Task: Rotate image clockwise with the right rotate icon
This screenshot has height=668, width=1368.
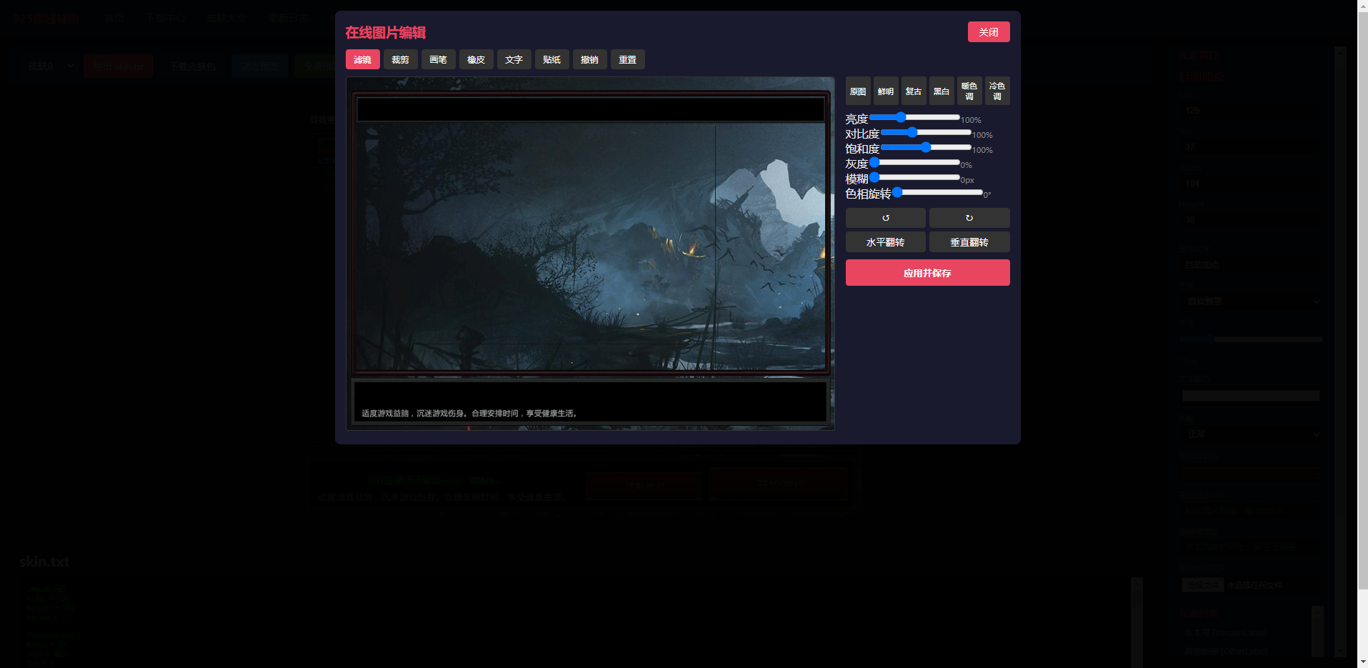Action: point(969,218)
